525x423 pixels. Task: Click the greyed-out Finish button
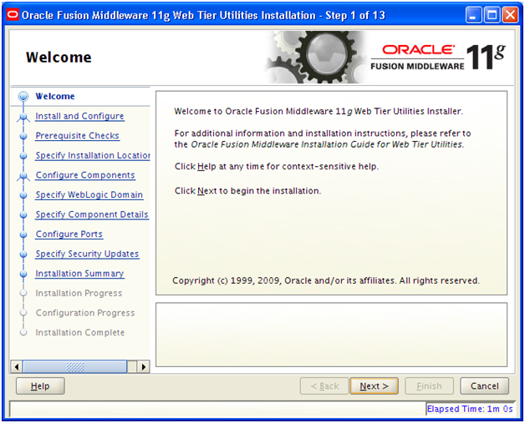[x=429, y=386]
